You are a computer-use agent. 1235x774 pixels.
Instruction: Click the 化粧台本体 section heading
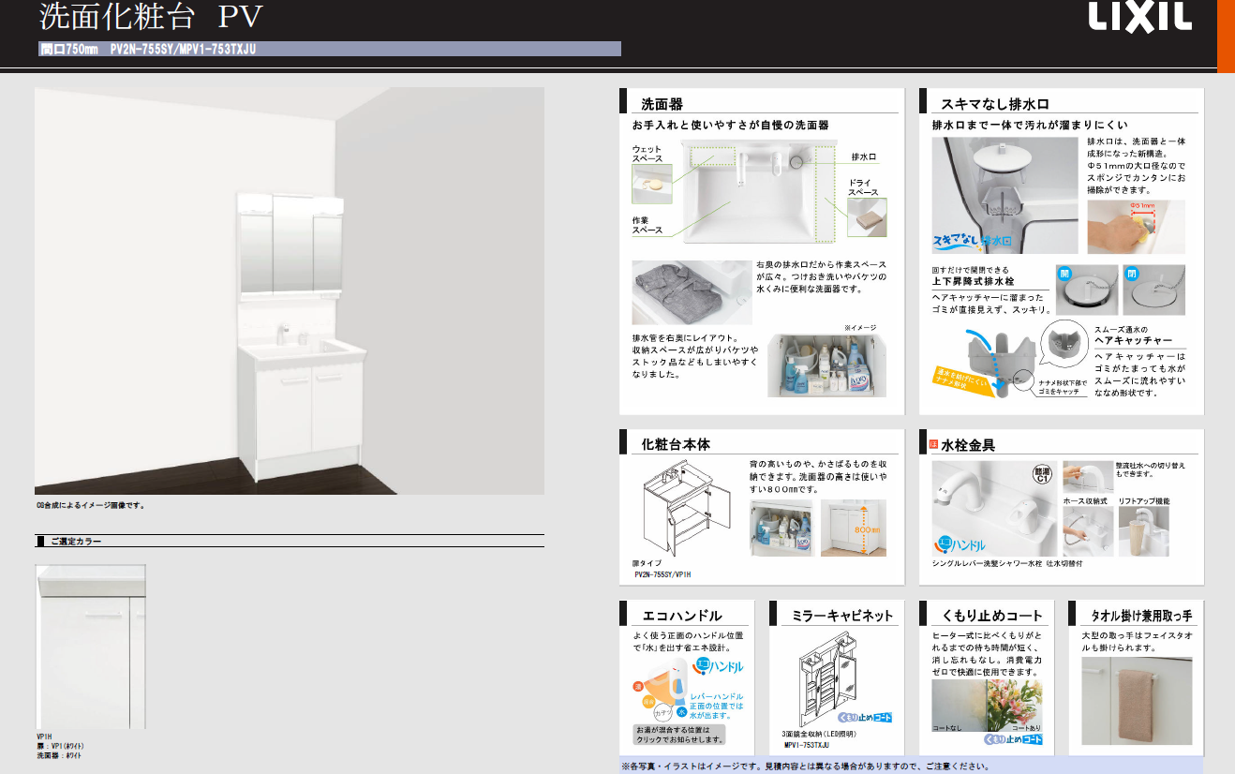pos(677,444)
